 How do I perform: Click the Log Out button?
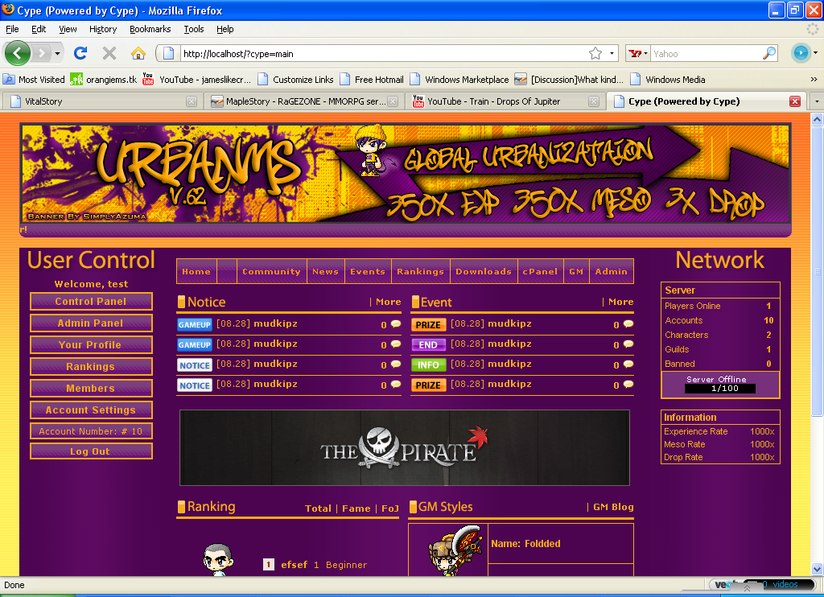click(x=91, y=451)
